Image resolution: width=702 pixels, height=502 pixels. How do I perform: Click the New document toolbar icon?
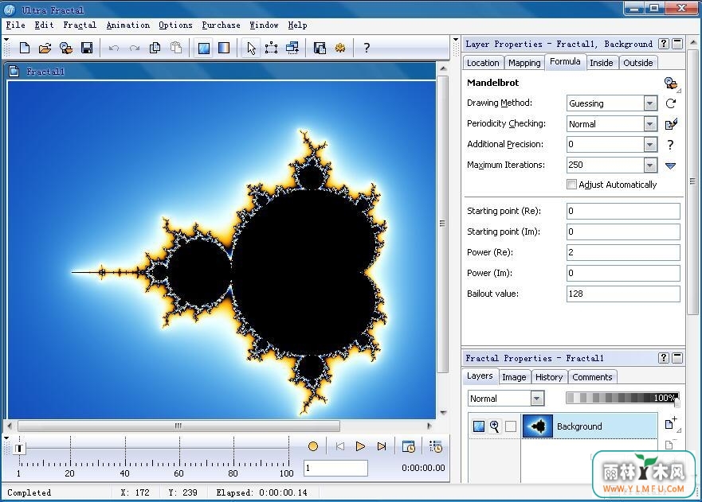pos(25,48)
